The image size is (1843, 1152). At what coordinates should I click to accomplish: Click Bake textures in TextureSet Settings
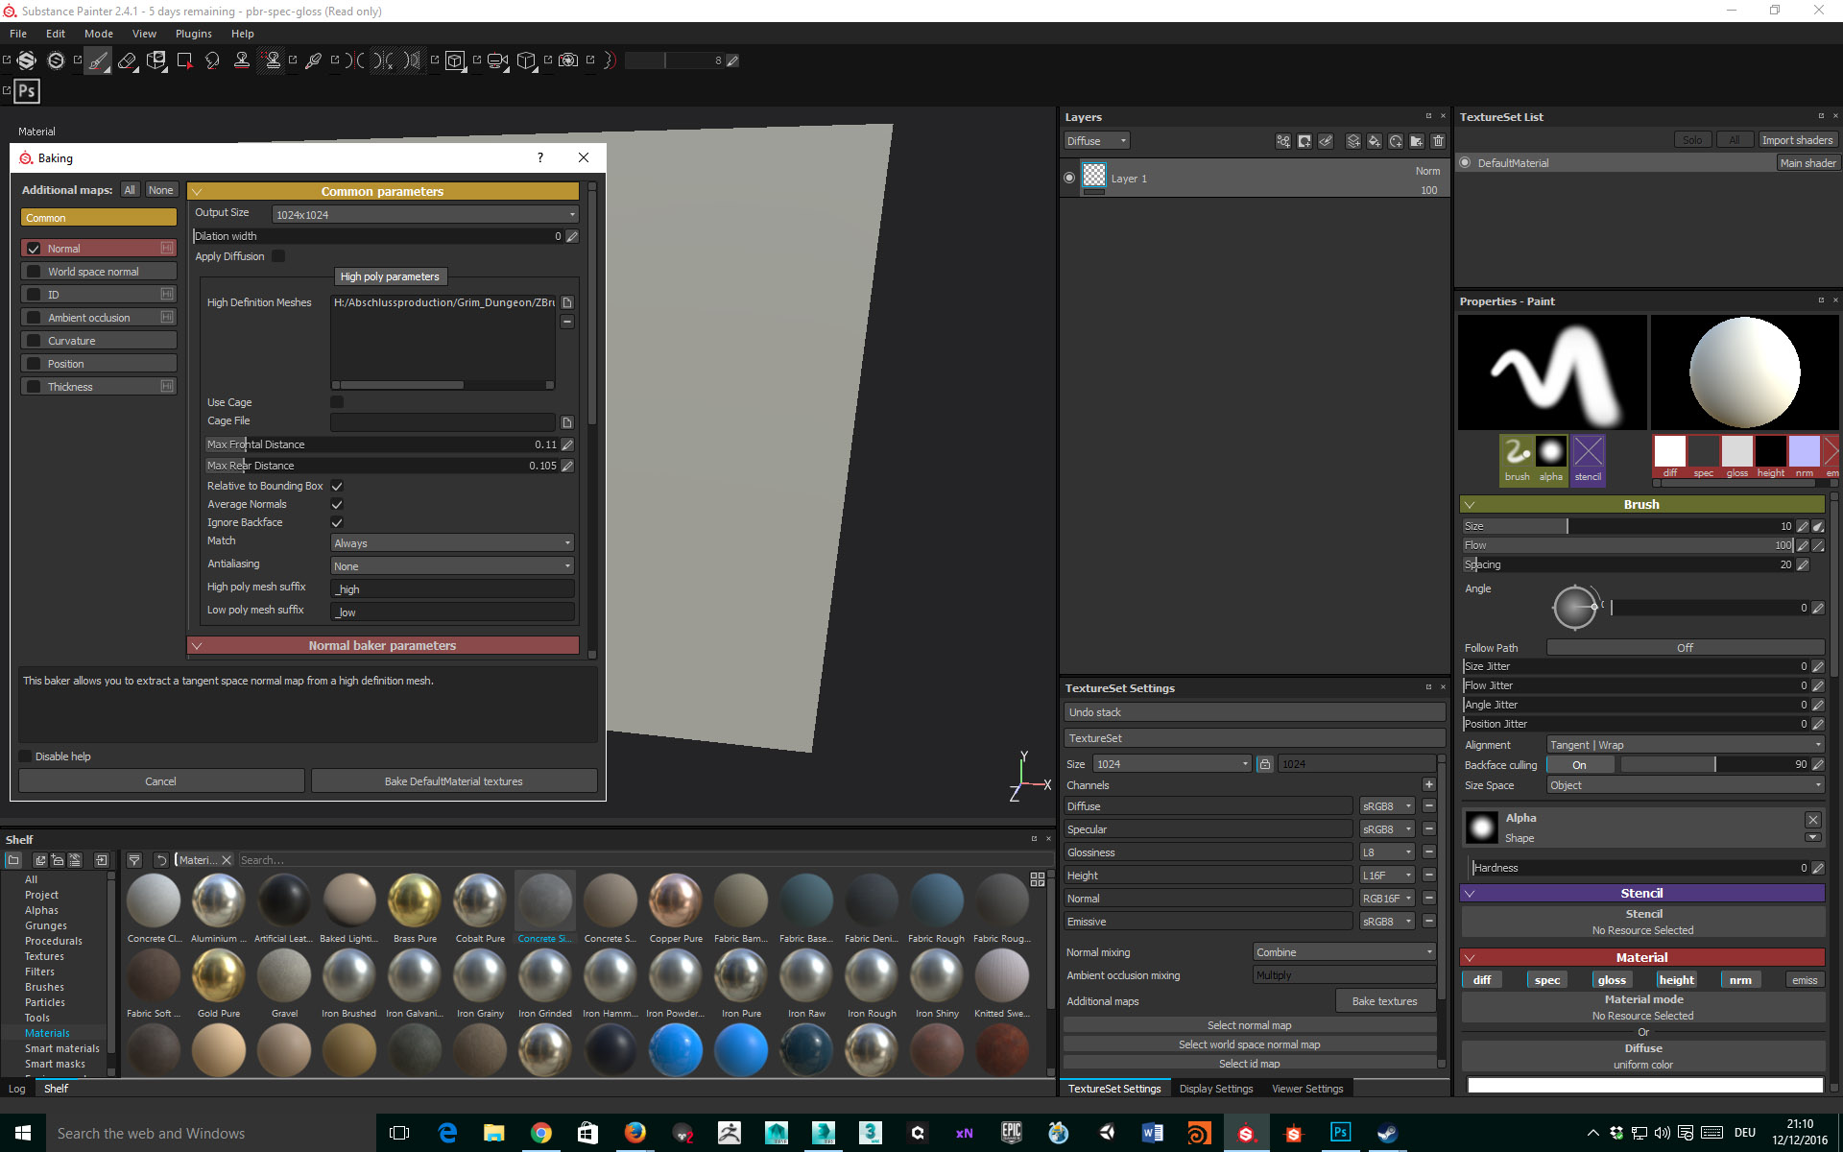(1384, 1001)
